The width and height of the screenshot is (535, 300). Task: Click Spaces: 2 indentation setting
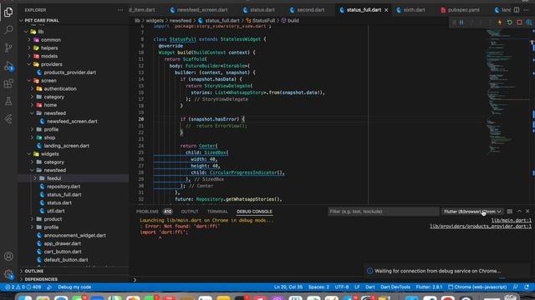click(x=318, y=287)
